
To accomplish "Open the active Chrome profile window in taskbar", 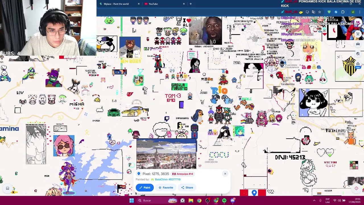I will pos(216,200).
